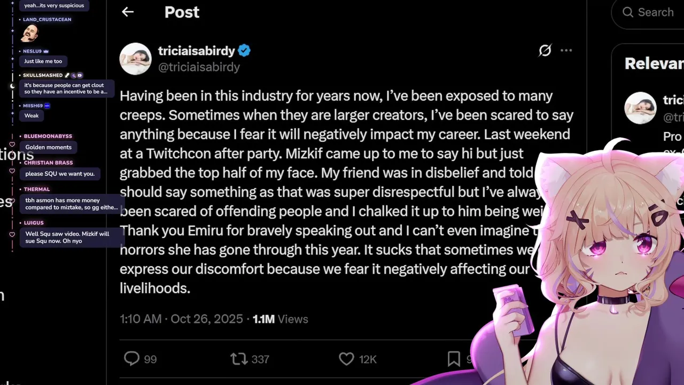The image size is (684, 385).
Task: Like the post with the heart icon
Action: pos(346,359)
